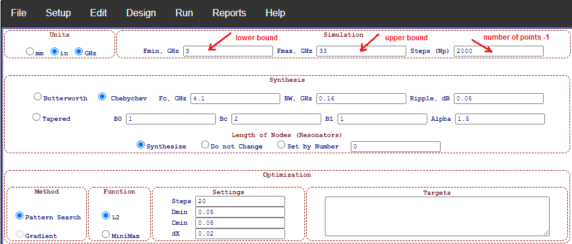Open the Help menu

[275, 13]
